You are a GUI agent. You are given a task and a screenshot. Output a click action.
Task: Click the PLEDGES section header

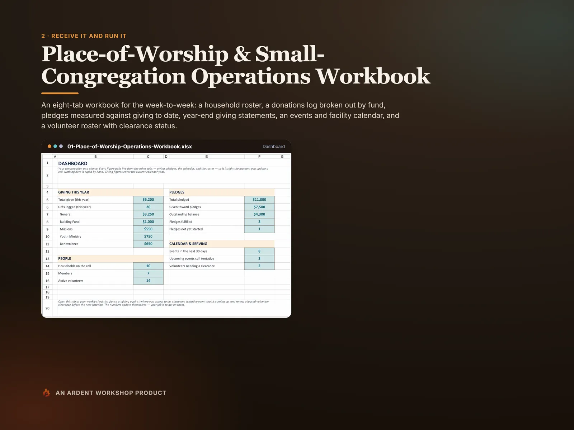[x=222, y=192]
